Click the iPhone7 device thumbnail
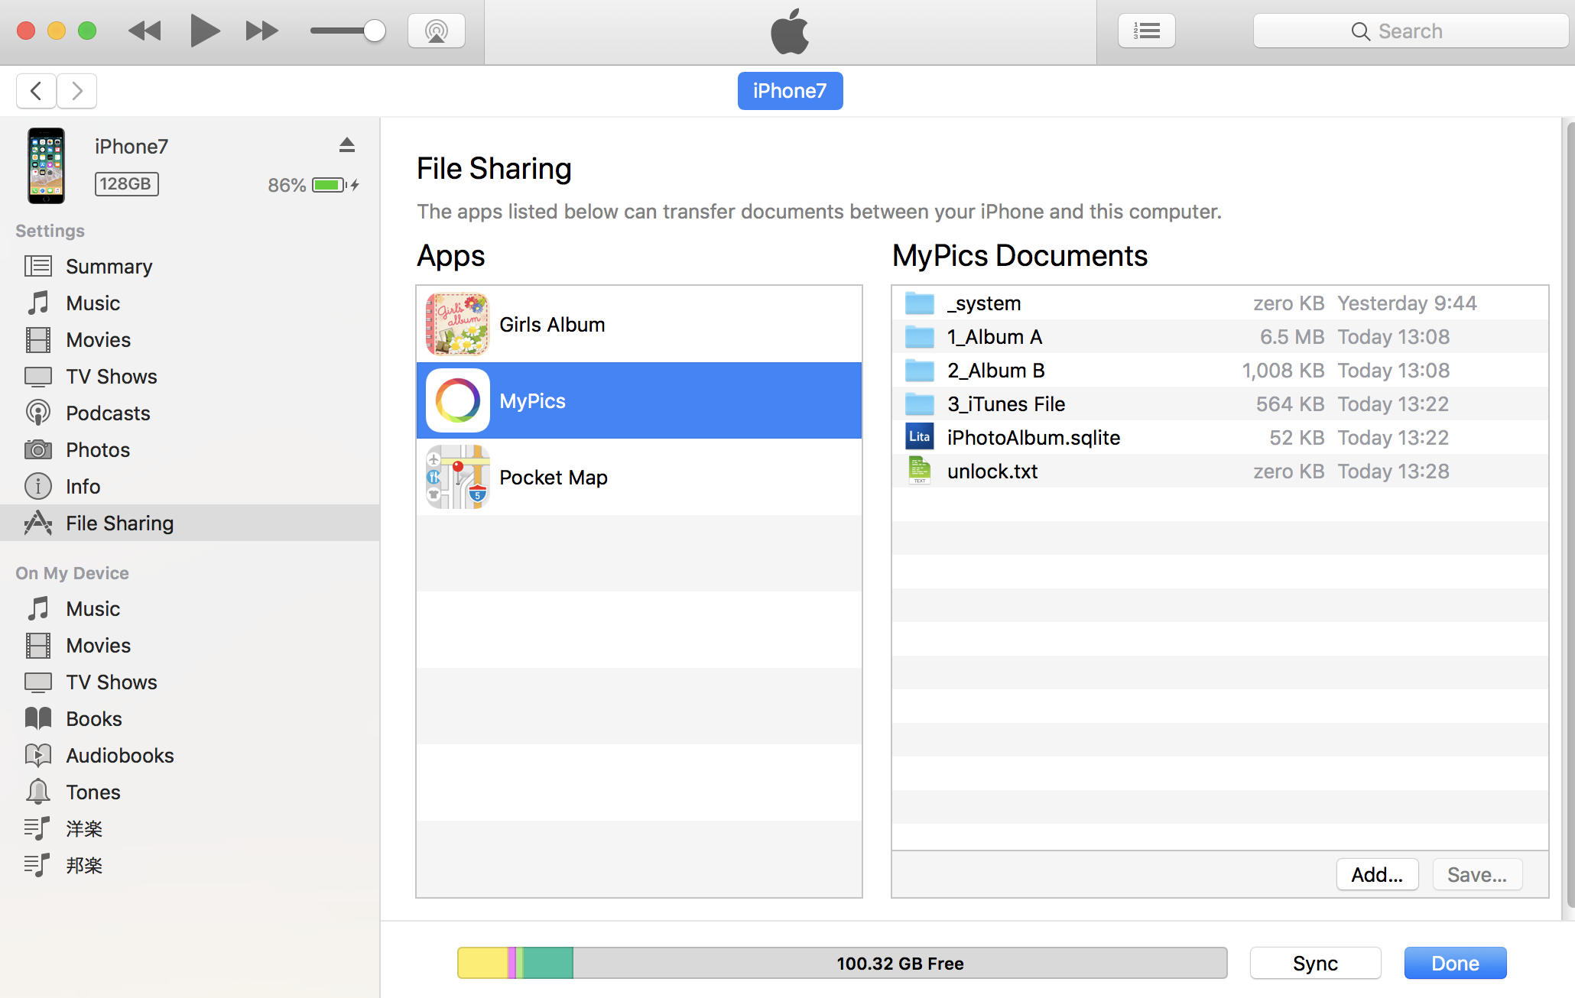Viewport: 1575px width, 998px height. pyautogui.click(x=47, y=166)
